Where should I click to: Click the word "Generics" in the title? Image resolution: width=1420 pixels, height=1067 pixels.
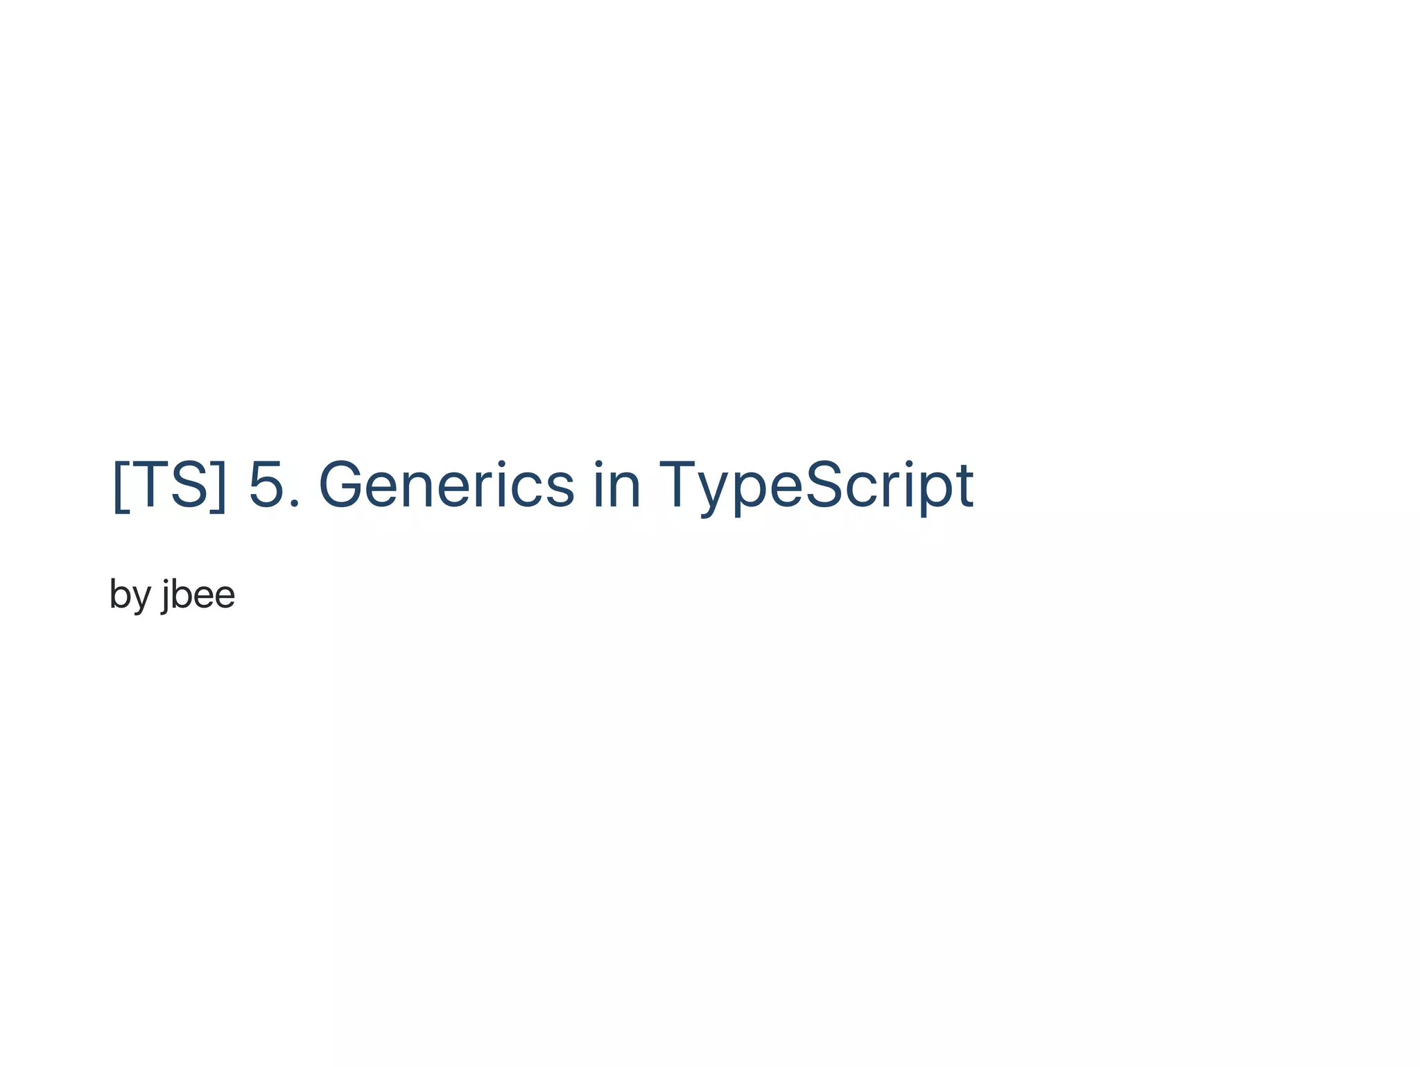click(447, 485)
